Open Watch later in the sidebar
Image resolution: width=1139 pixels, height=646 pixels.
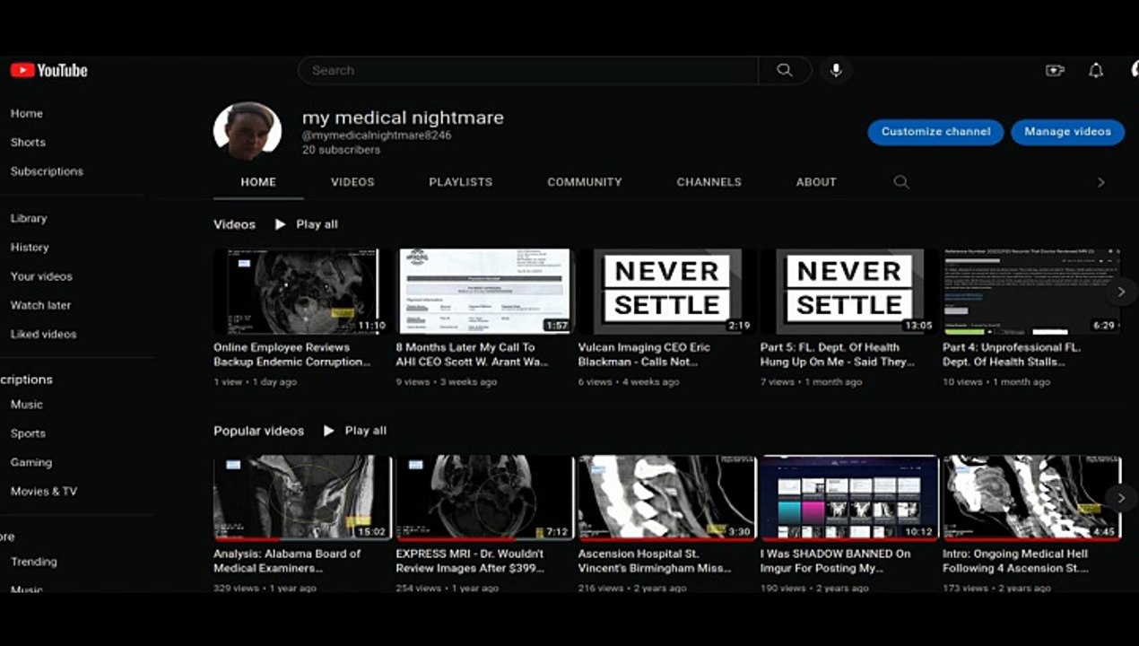tap(40, 305)
